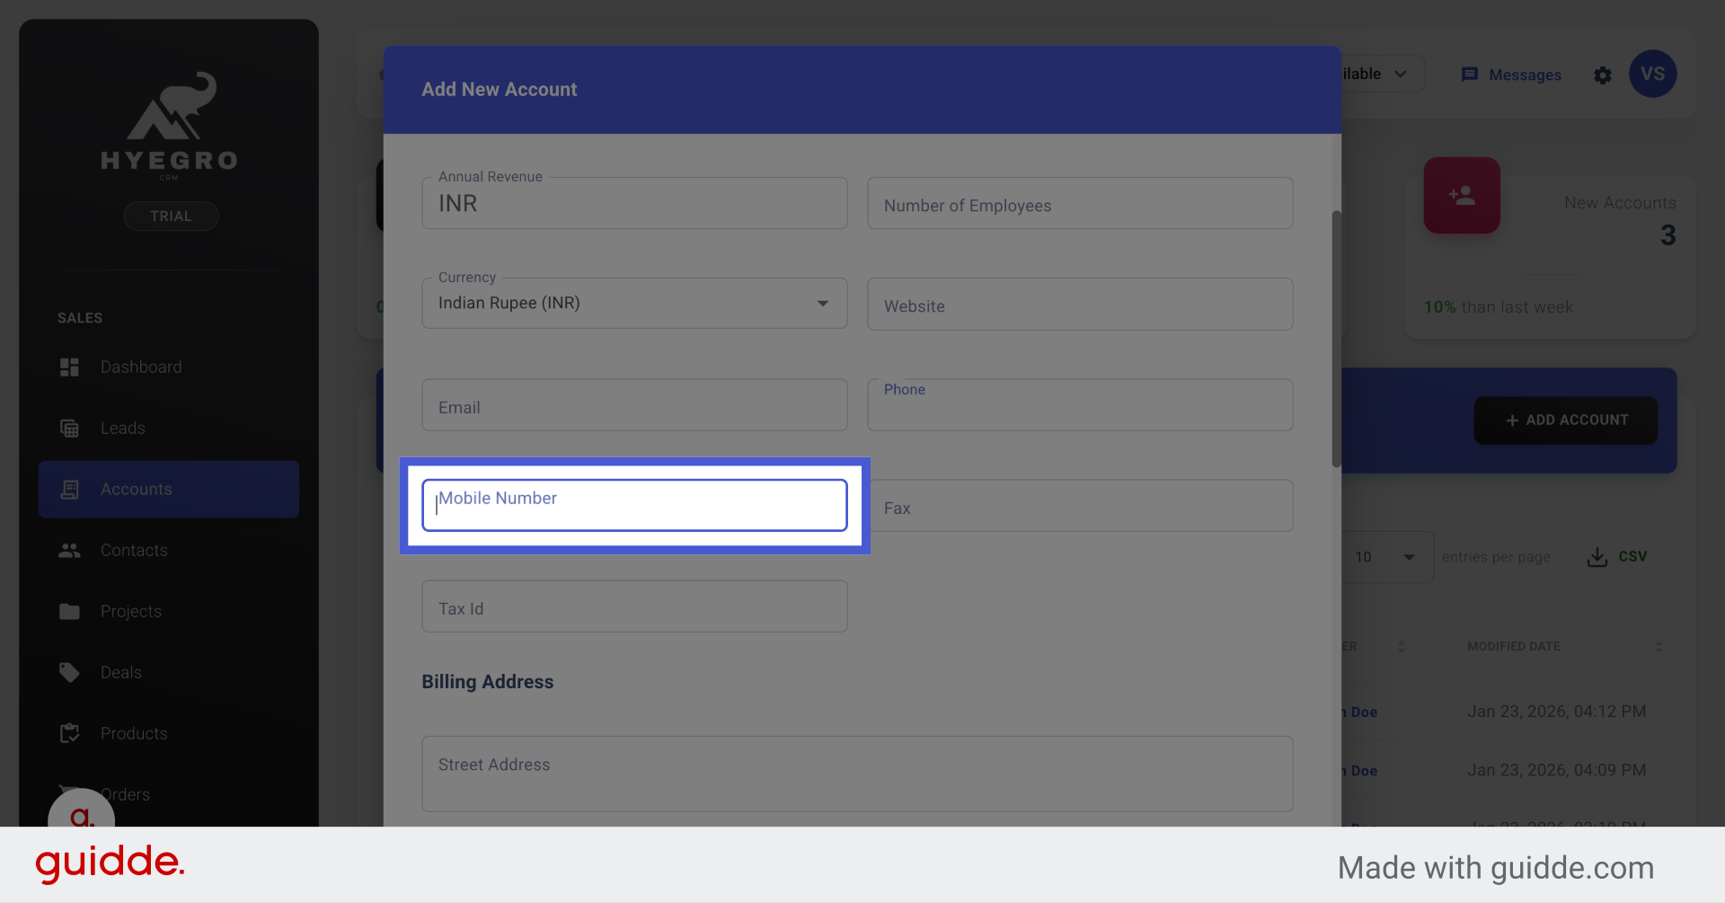Select the Deals tag icon
Screen dimensions: 1725x903
pos(69,672)
